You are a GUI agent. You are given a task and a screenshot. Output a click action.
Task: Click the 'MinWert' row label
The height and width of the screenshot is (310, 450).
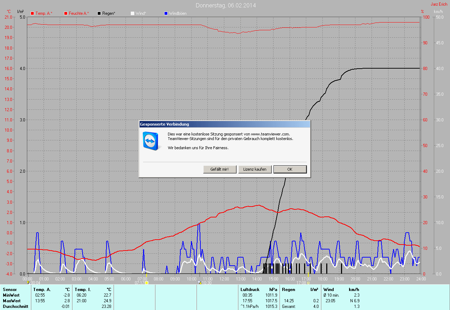pyautogui.click(x=11, y=295)
